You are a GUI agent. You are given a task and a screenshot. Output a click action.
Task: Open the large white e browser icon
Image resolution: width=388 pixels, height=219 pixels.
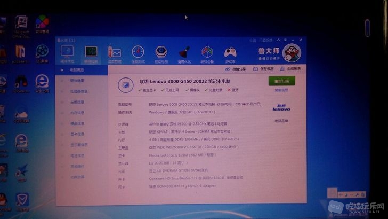click(42, 83)
